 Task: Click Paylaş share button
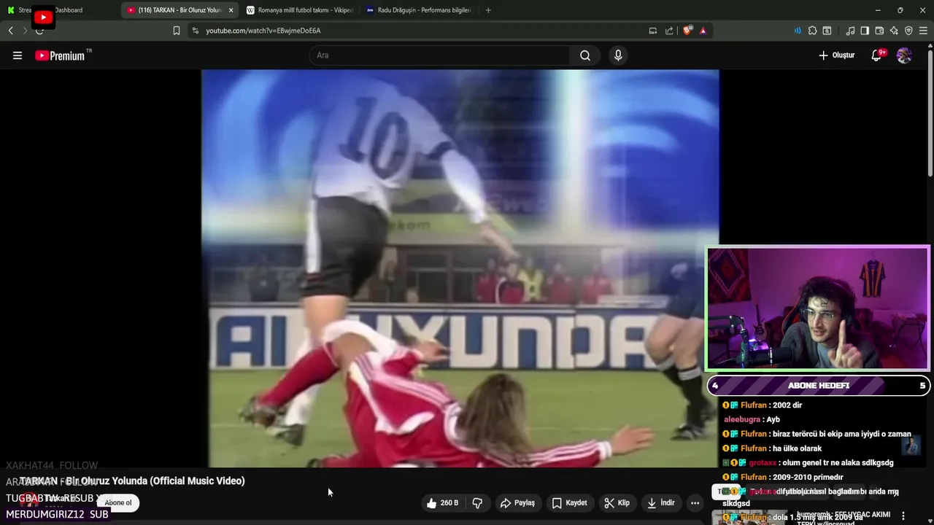pyautogui.click(x=517, y=503)
